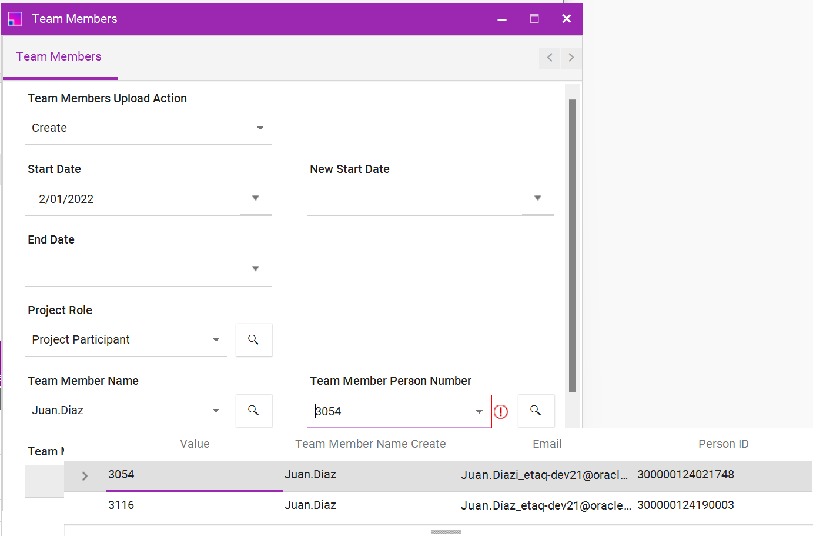
Task: Select the 3054 value in results list
Action: coord(121,474)
